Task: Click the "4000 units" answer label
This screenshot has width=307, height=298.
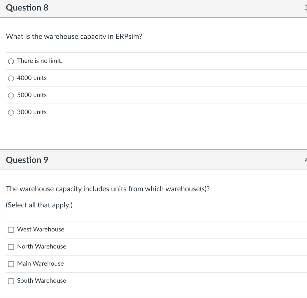Action: pyautogui.click(x=32, y=78)
